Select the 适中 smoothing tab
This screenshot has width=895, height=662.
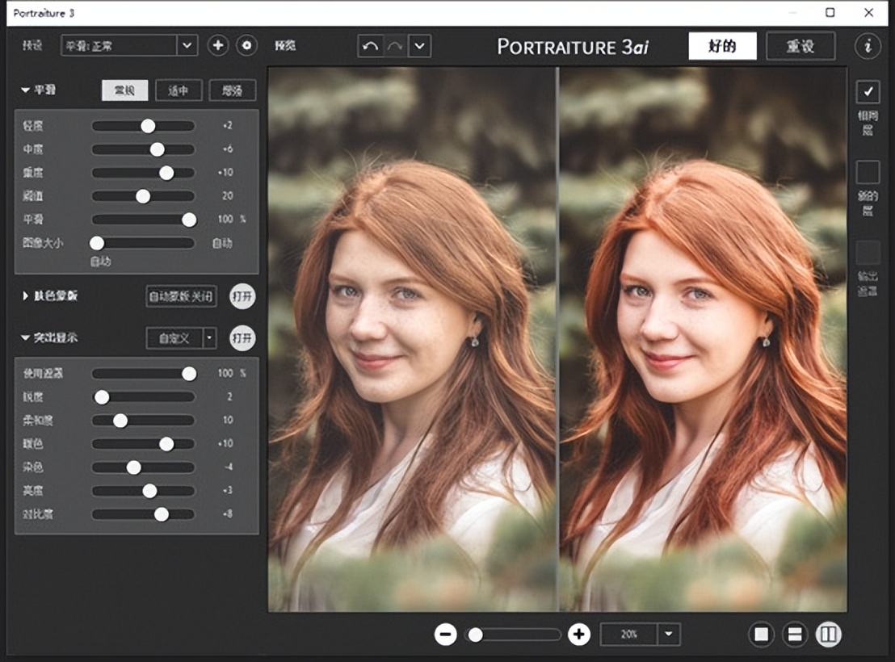click(178, 90)
